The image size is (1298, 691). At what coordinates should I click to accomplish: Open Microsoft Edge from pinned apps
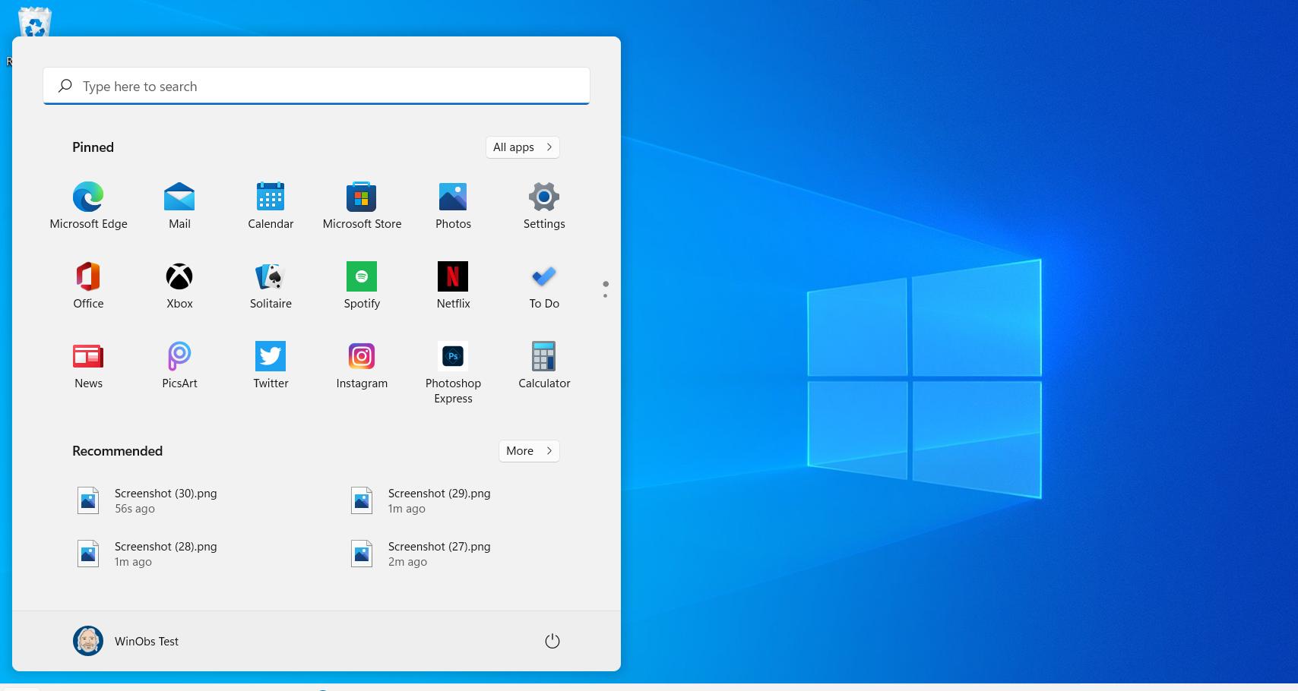[x=88, y=206]
